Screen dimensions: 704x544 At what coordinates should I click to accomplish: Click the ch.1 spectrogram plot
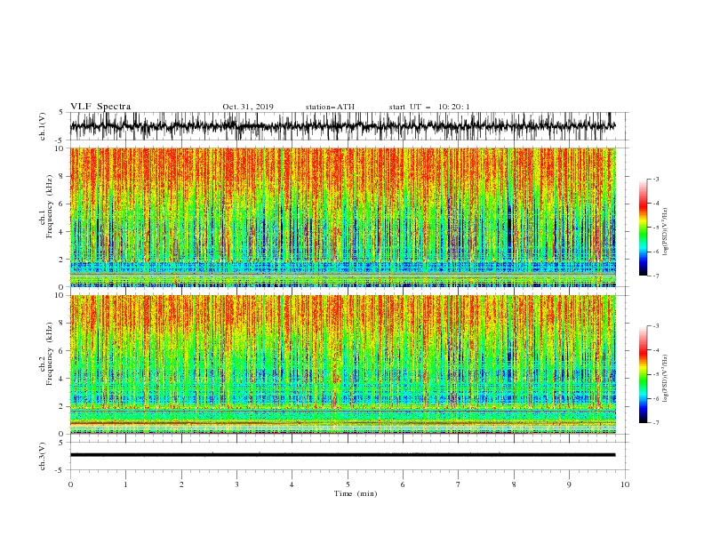click(x=343, y=217)
